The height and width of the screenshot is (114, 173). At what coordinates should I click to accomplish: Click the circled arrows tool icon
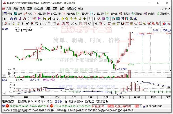click(36, 24)
